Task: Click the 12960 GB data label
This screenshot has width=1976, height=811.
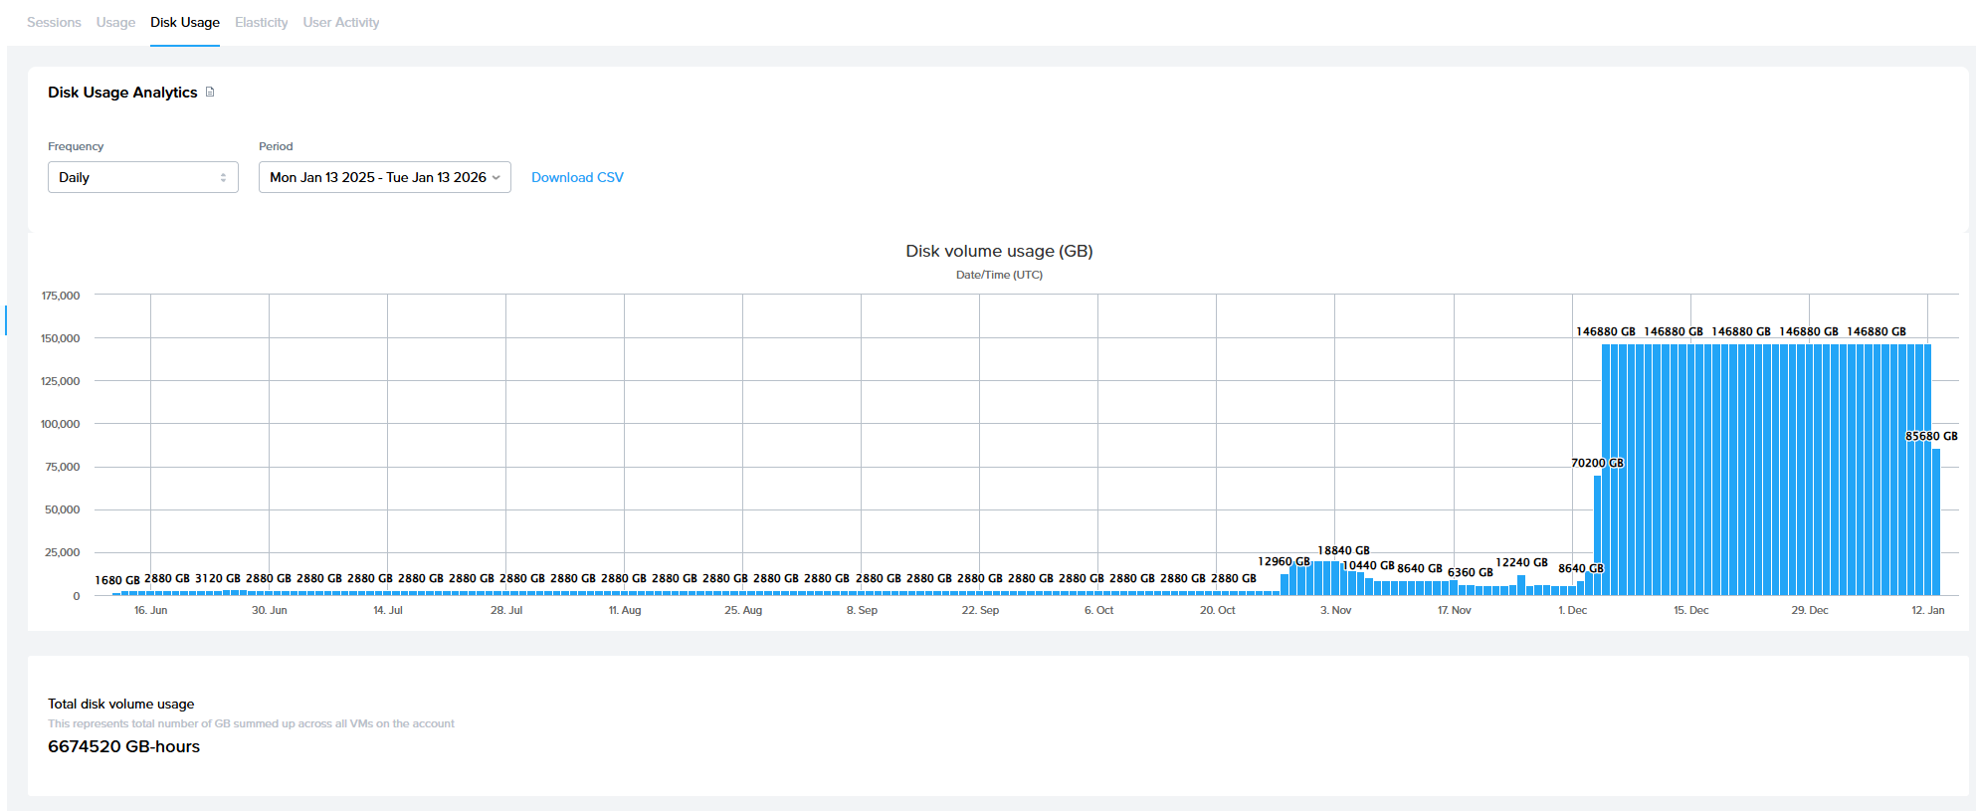Action: click(x=1284, y=561)
